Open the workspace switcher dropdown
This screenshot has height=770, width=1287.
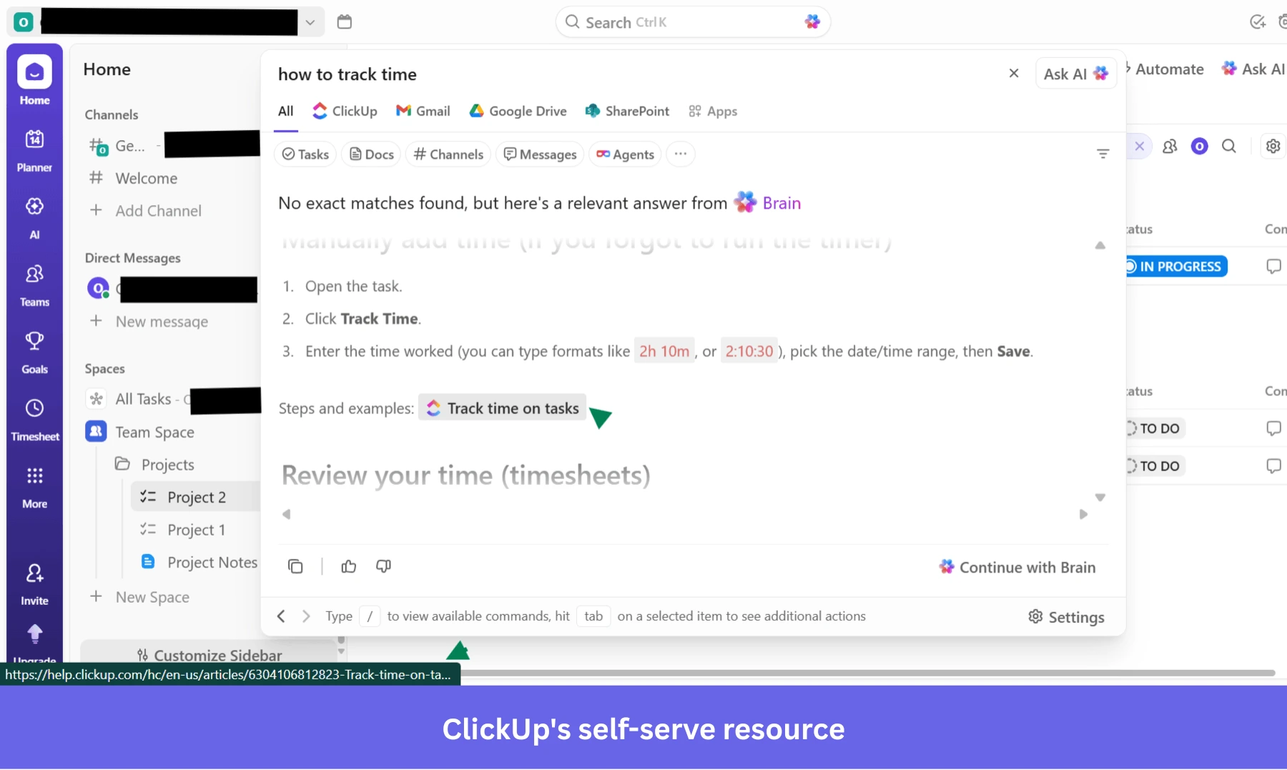(x=310, y=21)
